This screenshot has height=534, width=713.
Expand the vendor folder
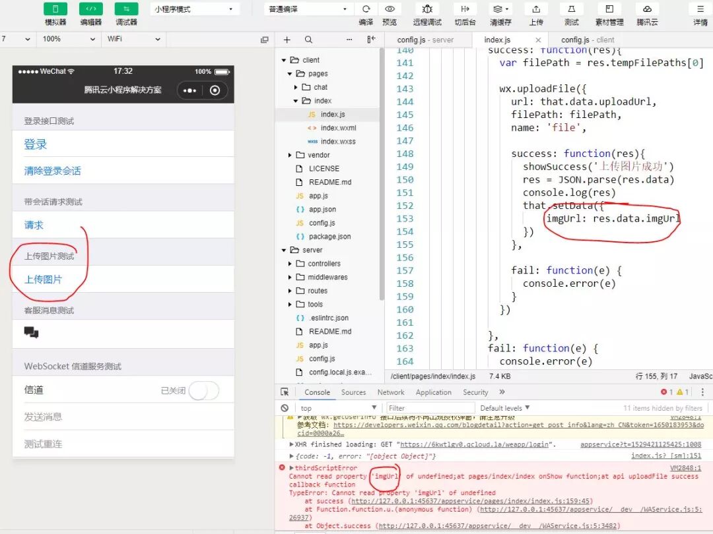pyautogui.click(x=290, y=156)
